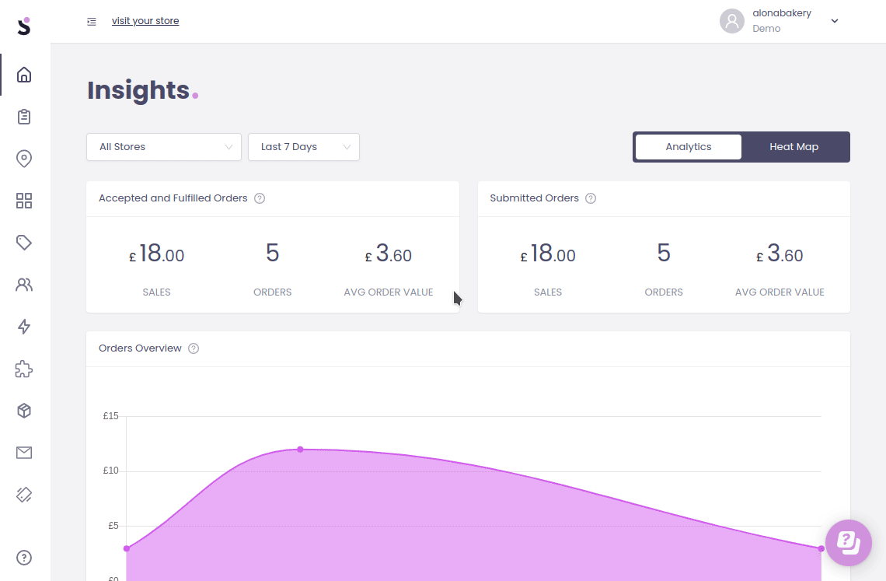Screen dimensions: 886x581
Task: Open the customers people icon in sidebar
Action: [24, 285]
